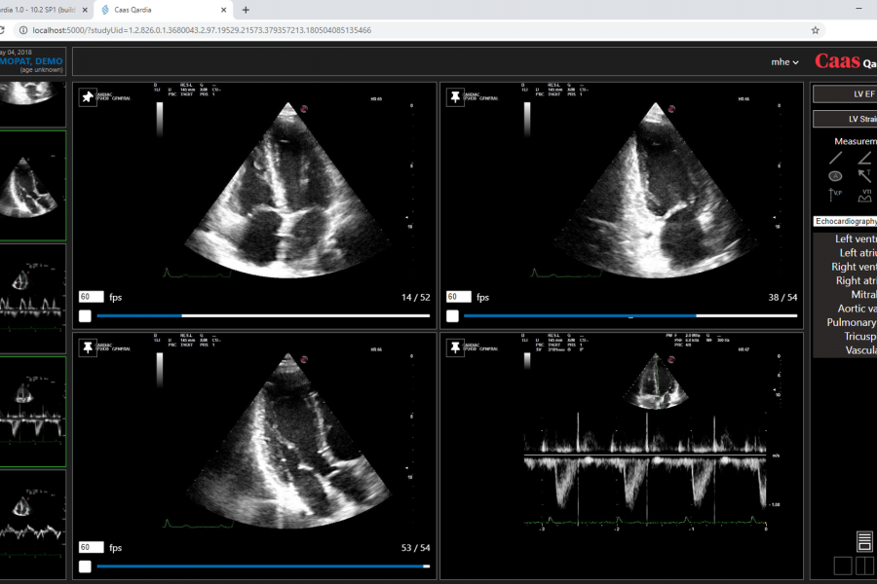Viewport: 877px width, 584px height.
Task: Start the LV EF analysis
Action: (845, 93)
